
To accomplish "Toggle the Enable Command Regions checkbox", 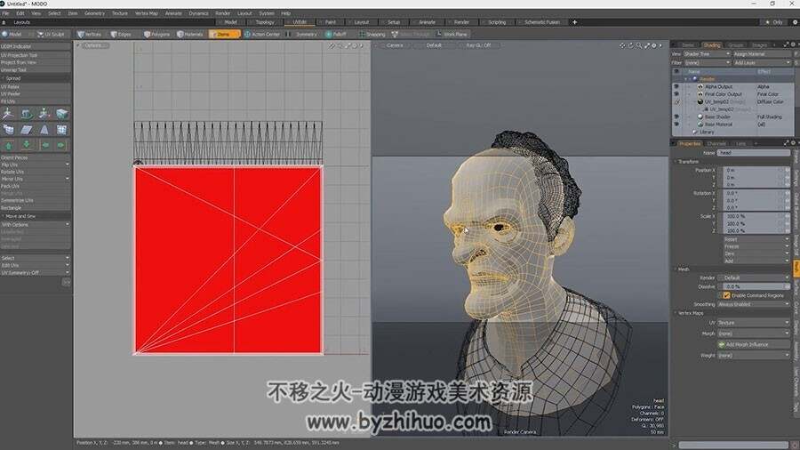I will pyautogui.click(x=726, y=295).
